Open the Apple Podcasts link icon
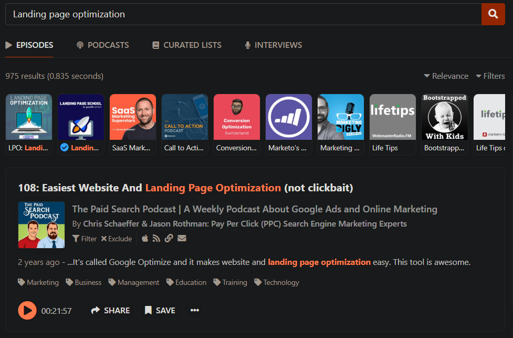Image resolution: width=513 pixels, height=338 pixels. 145,239
